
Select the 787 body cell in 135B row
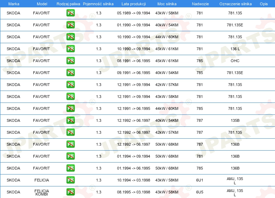[200, 120]
